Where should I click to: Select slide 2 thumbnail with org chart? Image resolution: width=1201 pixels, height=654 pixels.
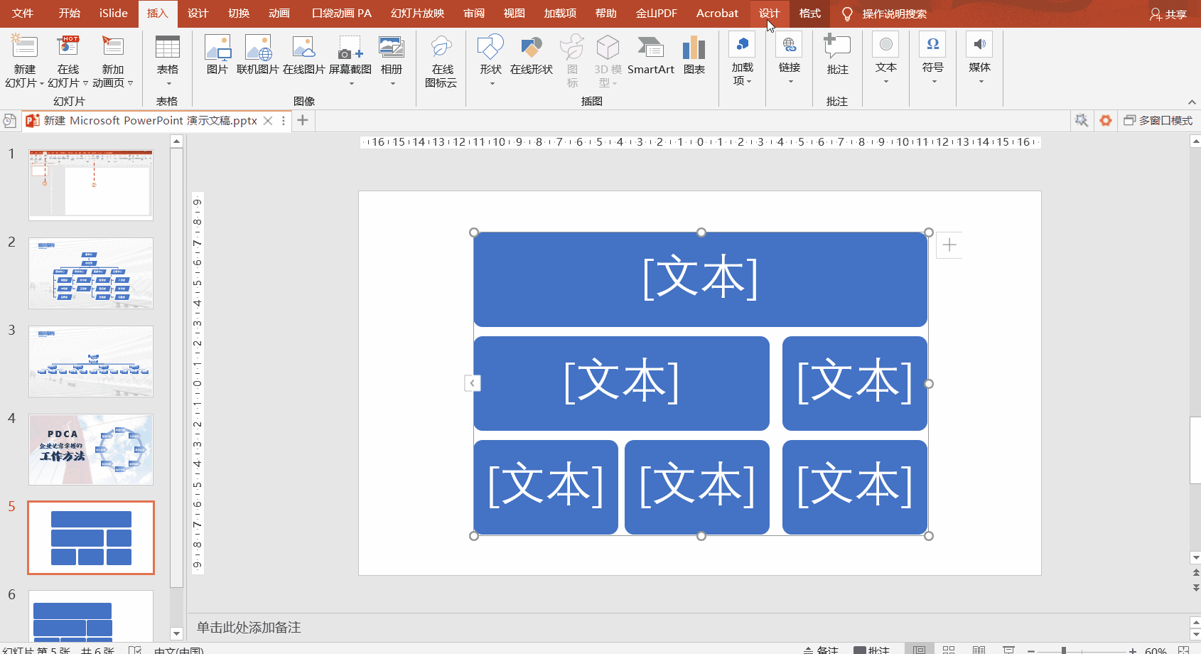click(91, 273)
